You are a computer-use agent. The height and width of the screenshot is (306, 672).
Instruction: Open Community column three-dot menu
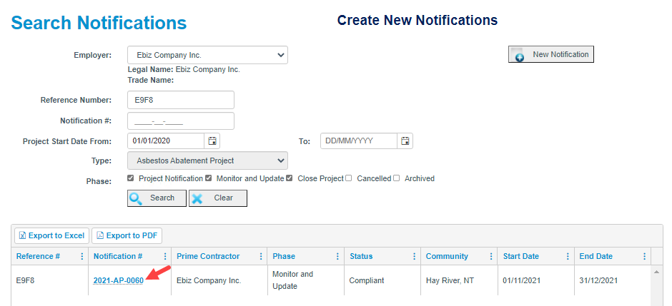pyautogui.click(x=491, y=256)
